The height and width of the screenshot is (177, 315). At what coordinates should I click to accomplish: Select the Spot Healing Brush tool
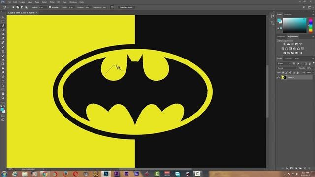click(3, 43)
